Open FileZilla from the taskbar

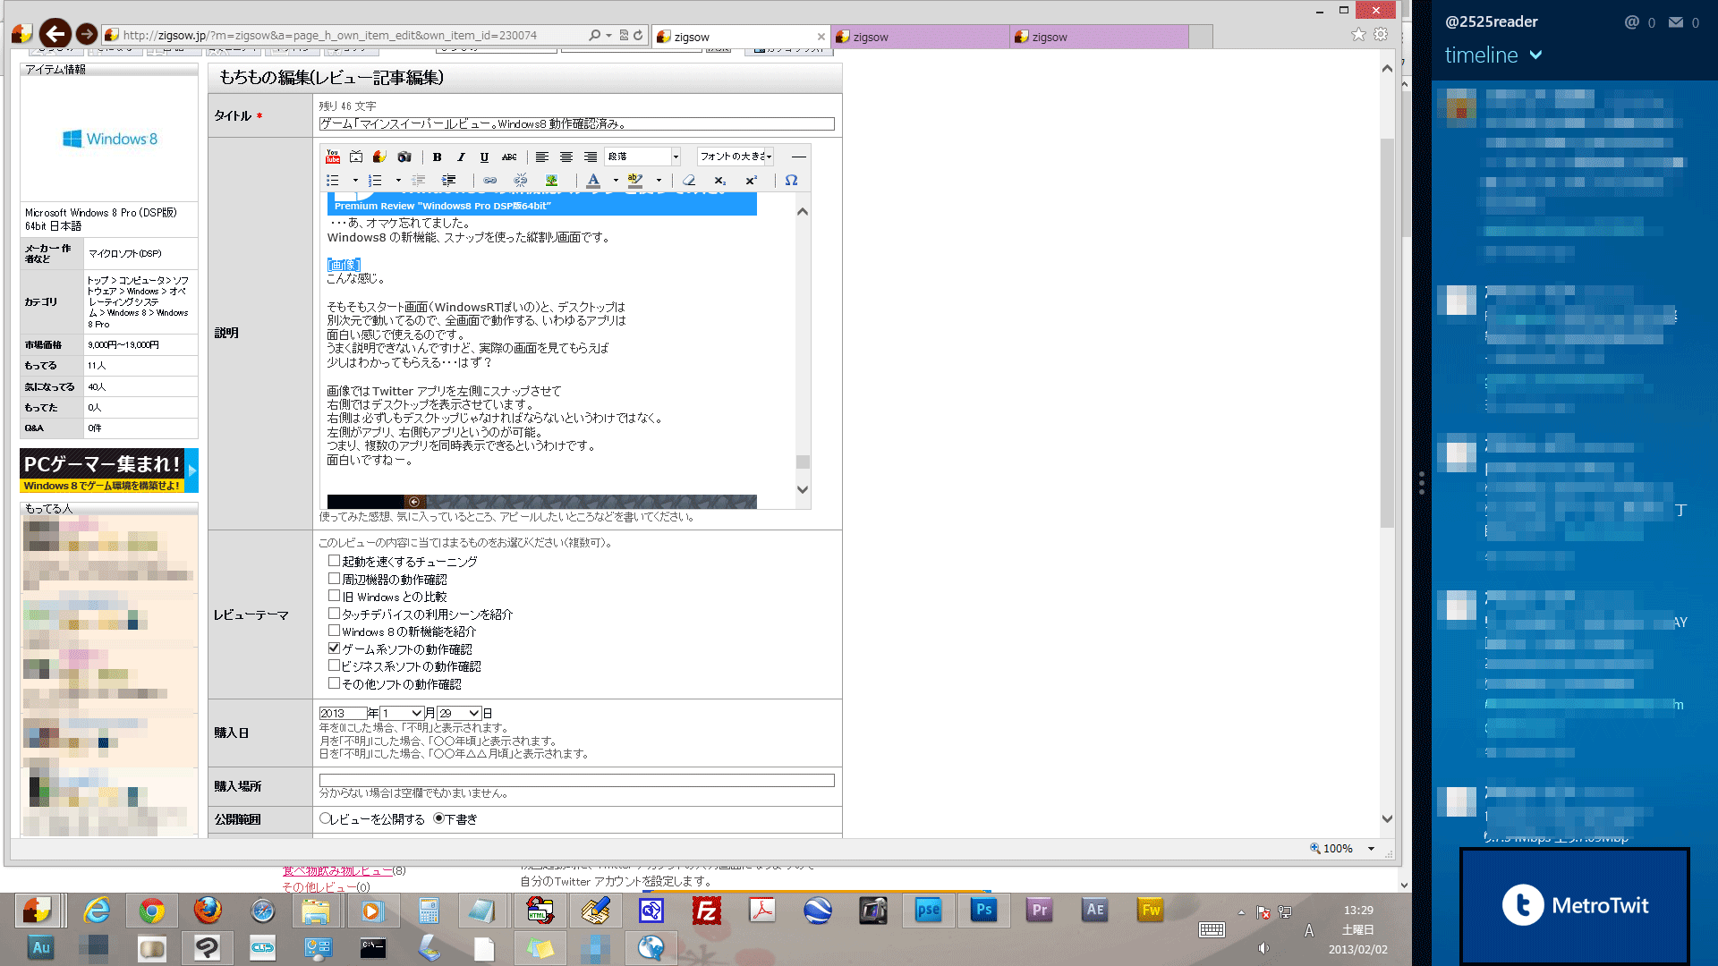tap(706, 911)
